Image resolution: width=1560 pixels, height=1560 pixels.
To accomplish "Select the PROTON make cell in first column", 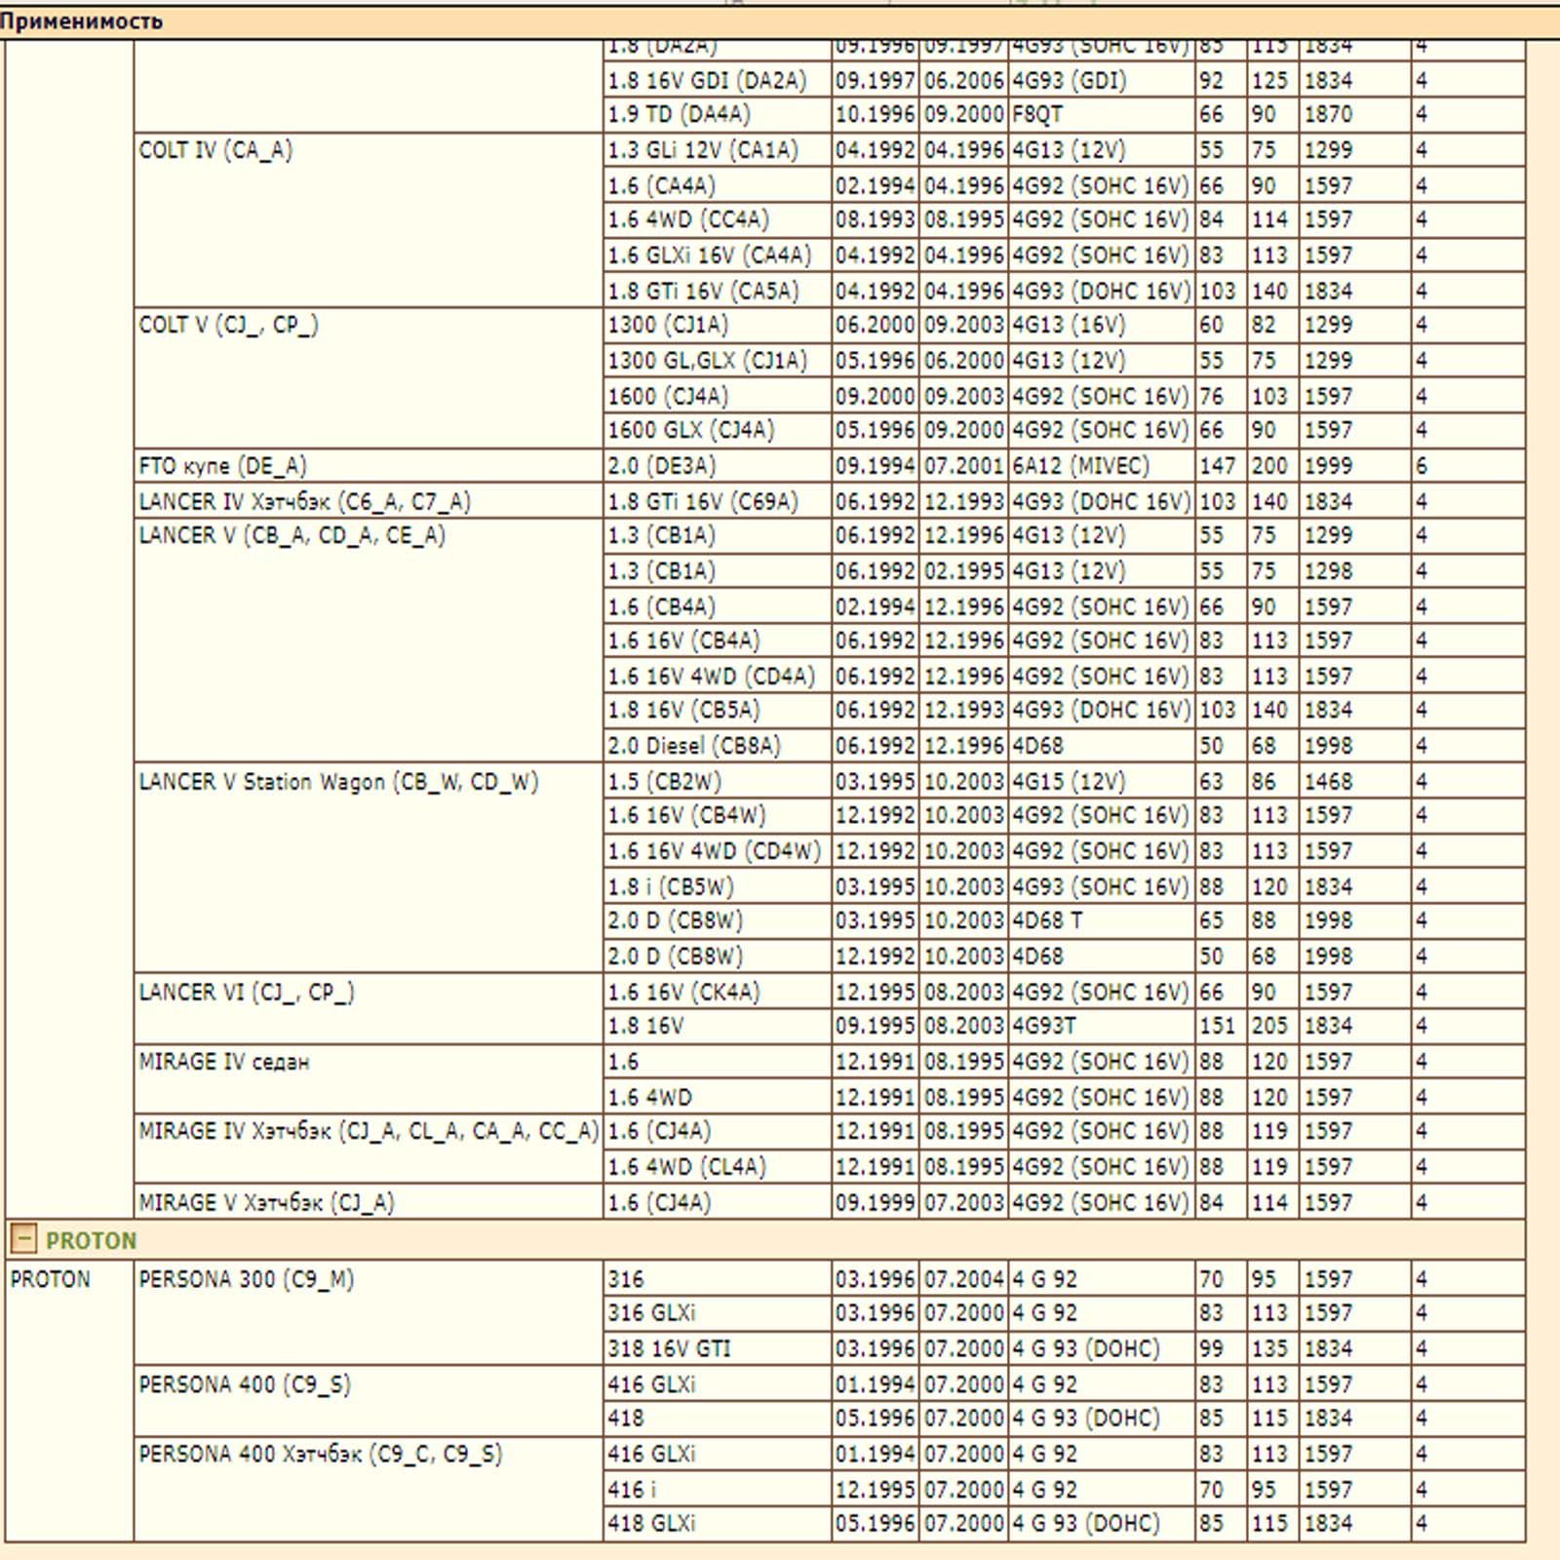I will pos(69,1401).
